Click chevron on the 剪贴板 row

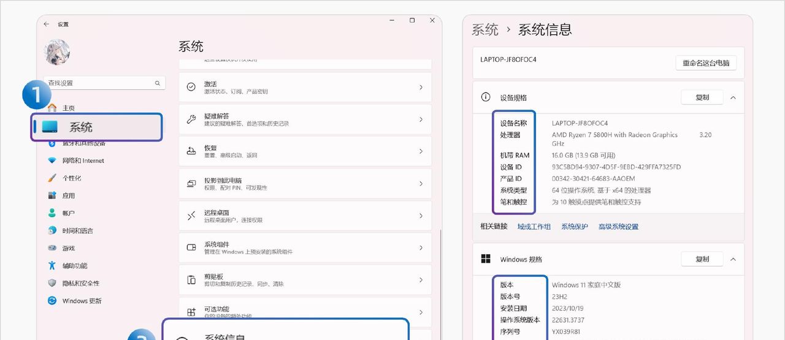[x=421, y=280]
